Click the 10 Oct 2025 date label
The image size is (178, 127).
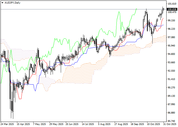(154, 124)
